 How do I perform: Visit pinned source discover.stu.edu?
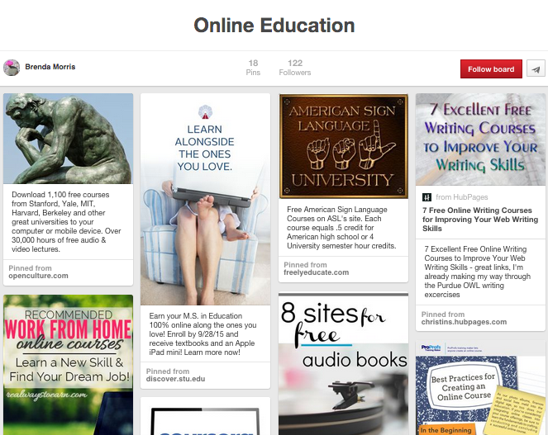coord(175,379)
